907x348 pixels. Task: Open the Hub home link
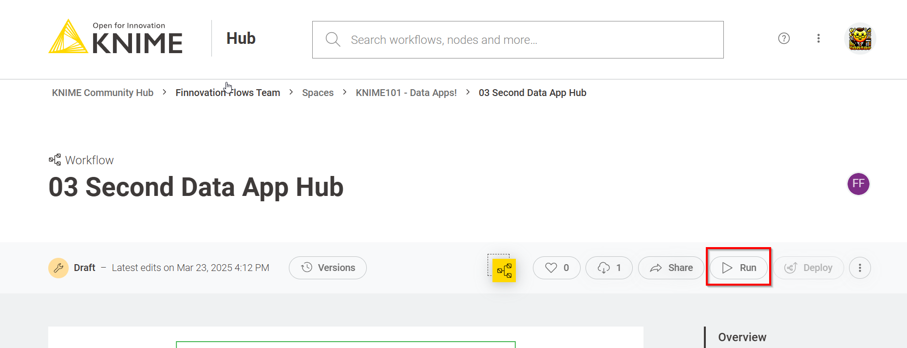241,39
